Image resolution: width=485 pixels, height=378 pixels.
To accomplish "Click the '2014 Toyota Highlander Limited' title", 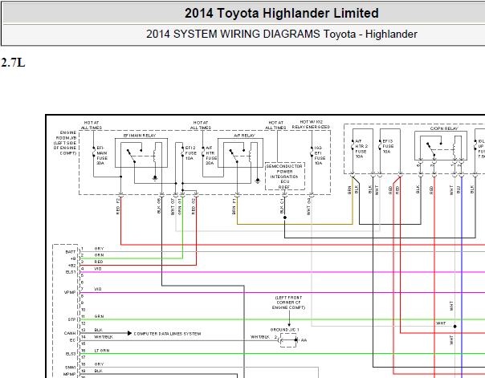I will click(x=282, y=14).
